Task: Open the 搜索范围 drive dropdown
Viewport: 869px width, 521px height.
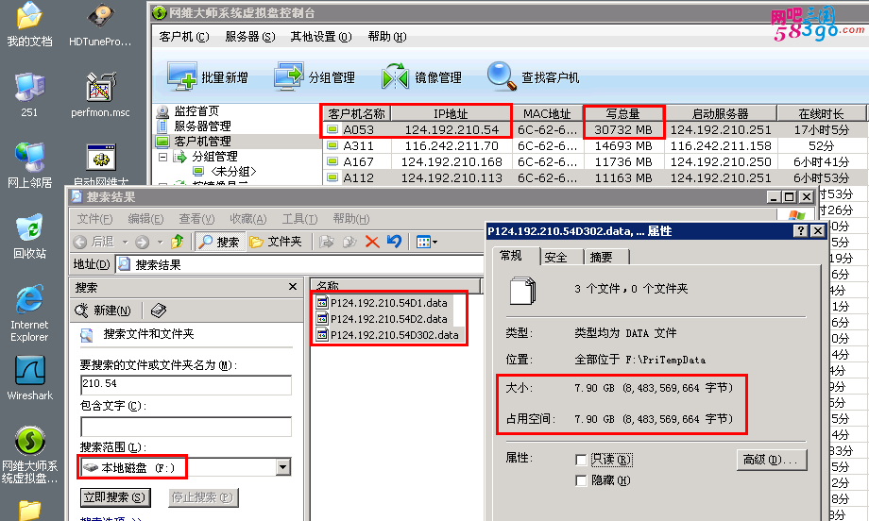Action: 283,467
